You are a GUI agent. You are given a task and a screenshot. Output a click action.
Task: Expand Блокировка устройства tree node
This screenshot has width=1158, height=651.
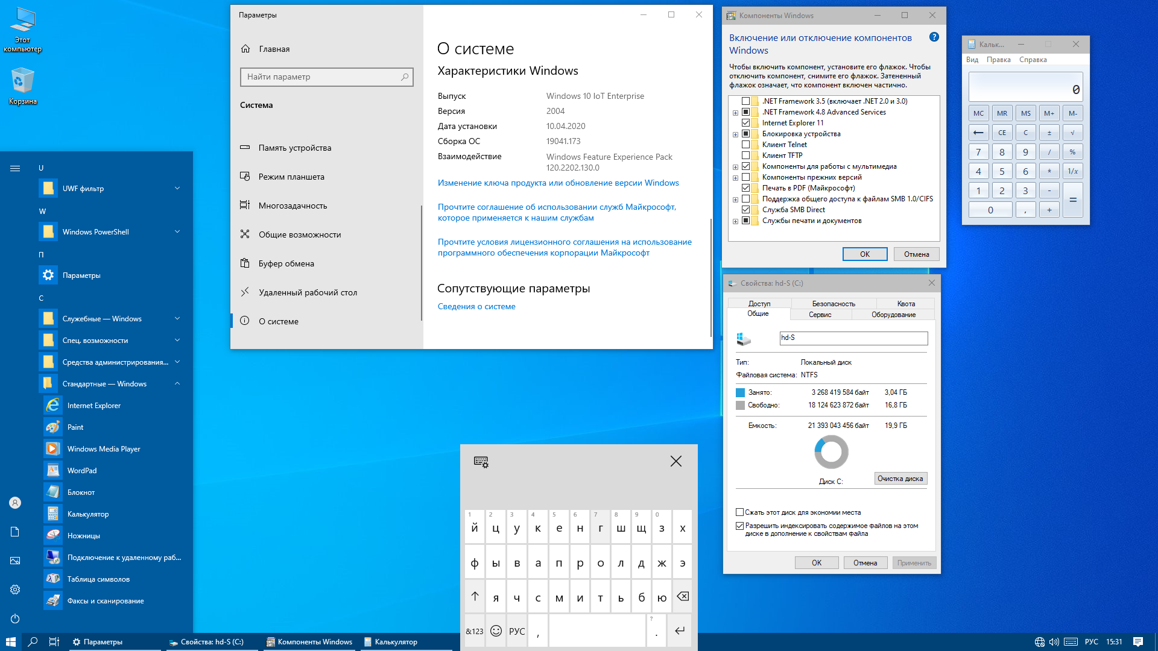pyautogui.click(x=735, y=134)
